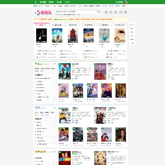Click the multicolor icon in top green bar
Viewport: 165px width, 165px height.
[126, 2]
